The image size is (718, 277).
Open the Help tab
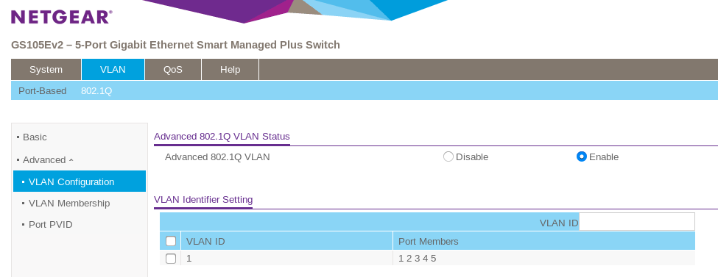[230, 70]
